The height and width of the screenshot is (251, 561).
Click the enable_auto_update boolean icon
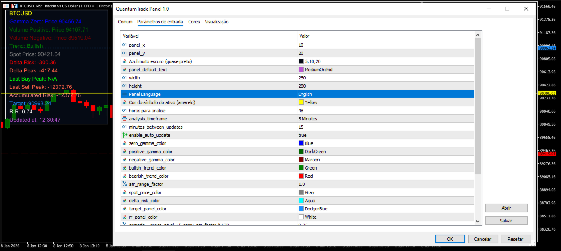coord(124,135)
